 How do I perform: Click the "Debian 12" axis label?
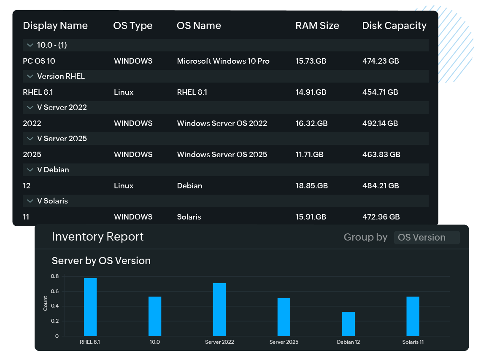[x=348, y=342]
